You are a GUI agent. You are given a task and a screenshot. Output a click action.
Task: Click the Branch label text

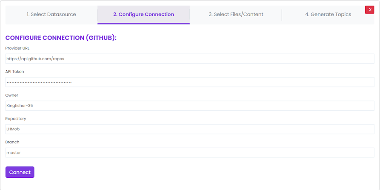(12, 142)
